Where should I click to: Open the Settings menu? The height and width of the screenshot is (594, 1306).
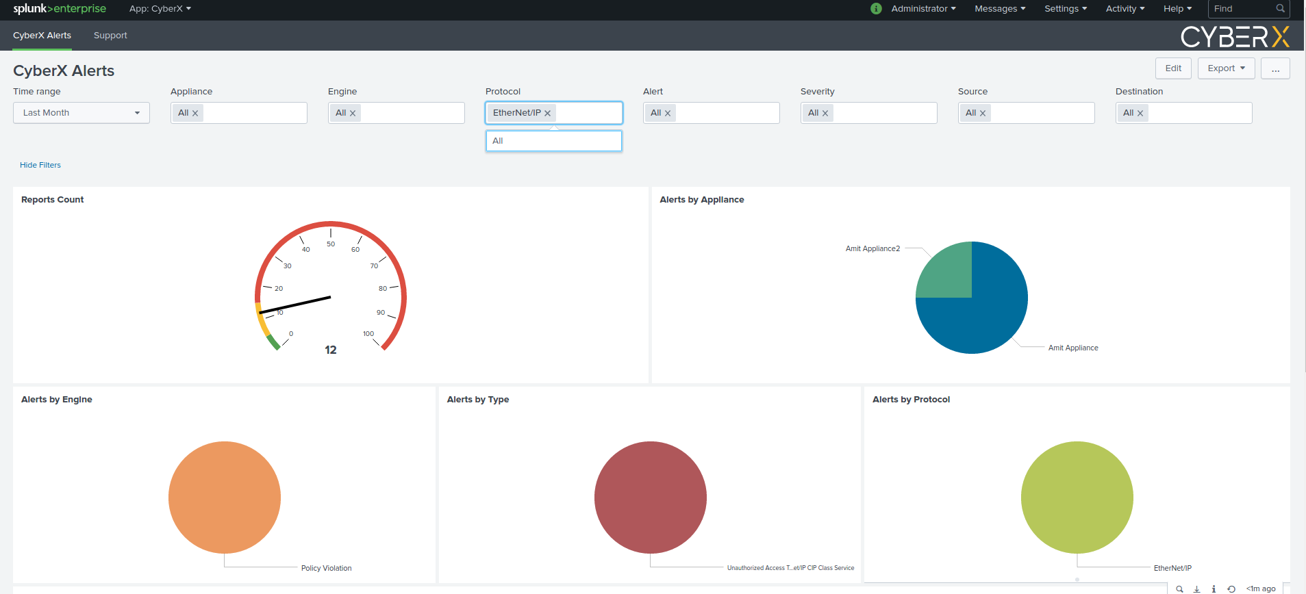pyautogui.click(x=1066, y=9)
